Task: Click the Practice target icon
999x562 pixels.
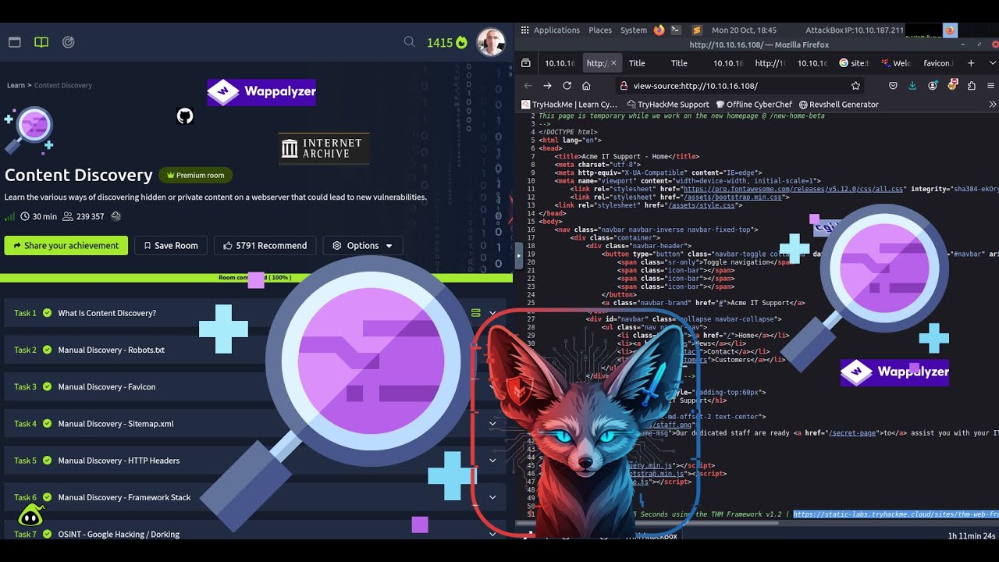Action: tap(69, 42)
